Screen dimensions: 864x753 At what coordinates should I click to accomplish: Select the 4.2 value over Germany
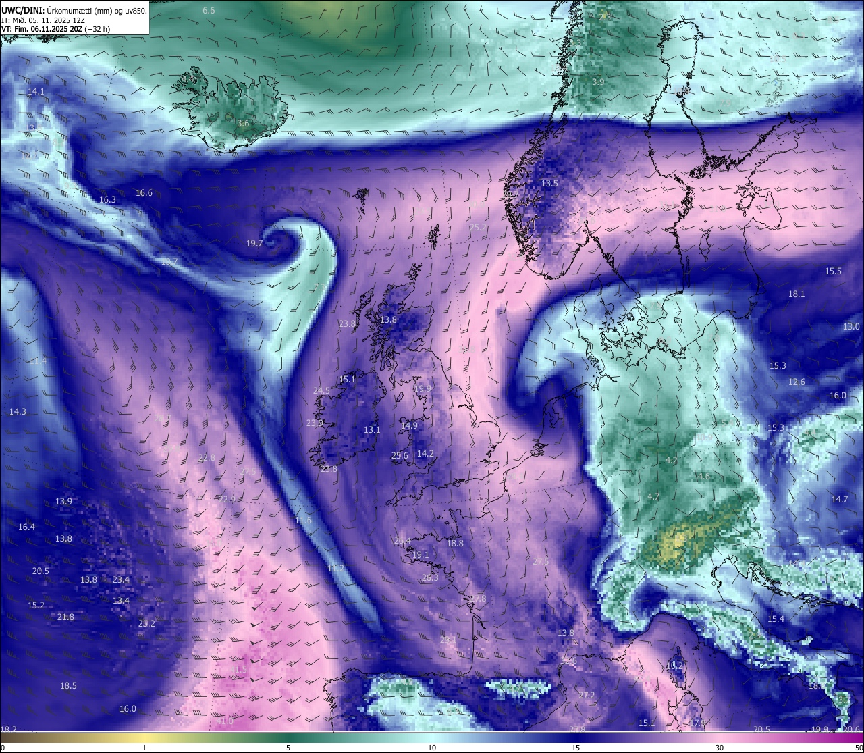point(672,460)
